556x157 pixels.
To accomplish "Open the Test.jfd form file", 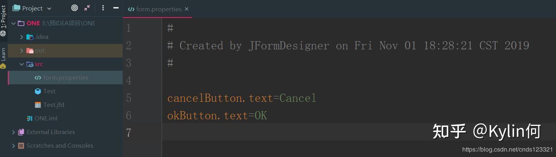I will point(53,105).
